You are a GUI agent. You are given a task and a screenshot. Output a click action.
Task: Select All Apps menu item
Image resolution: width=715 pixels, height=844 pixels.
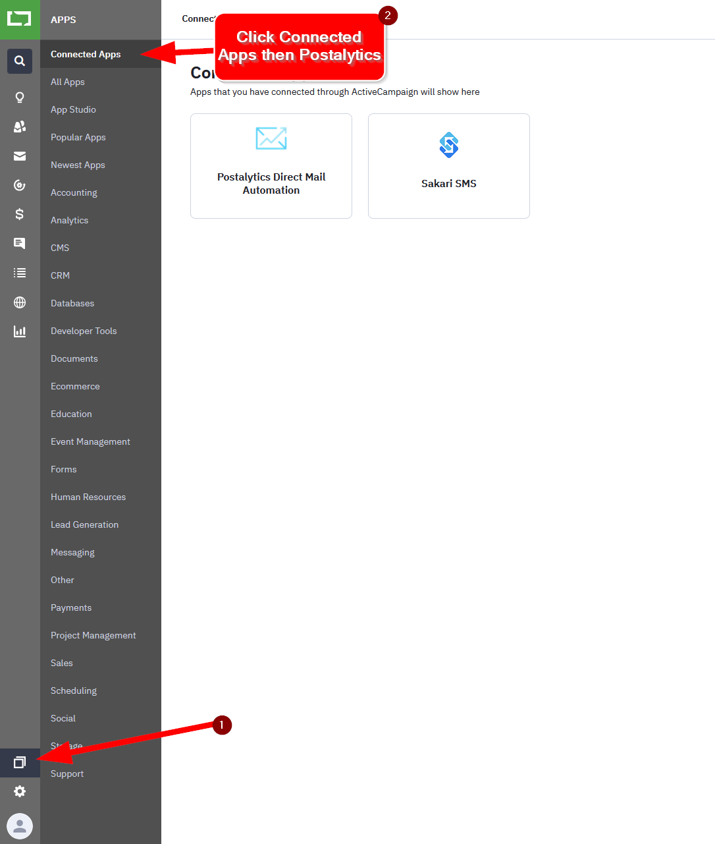point(101,82)
